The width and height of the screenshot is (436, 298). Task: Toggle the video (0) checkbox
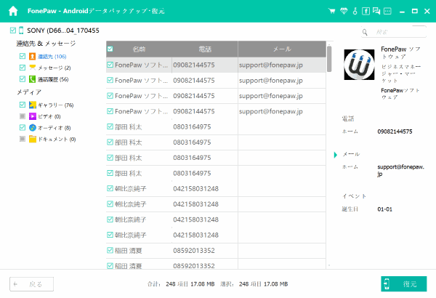pos(23,116)
